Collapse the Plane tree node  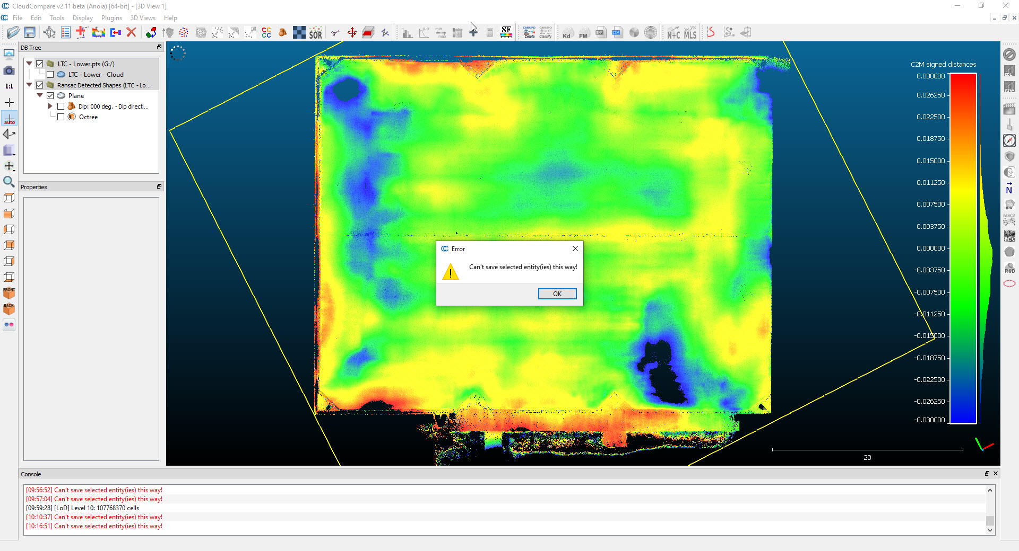coord(40,96)
